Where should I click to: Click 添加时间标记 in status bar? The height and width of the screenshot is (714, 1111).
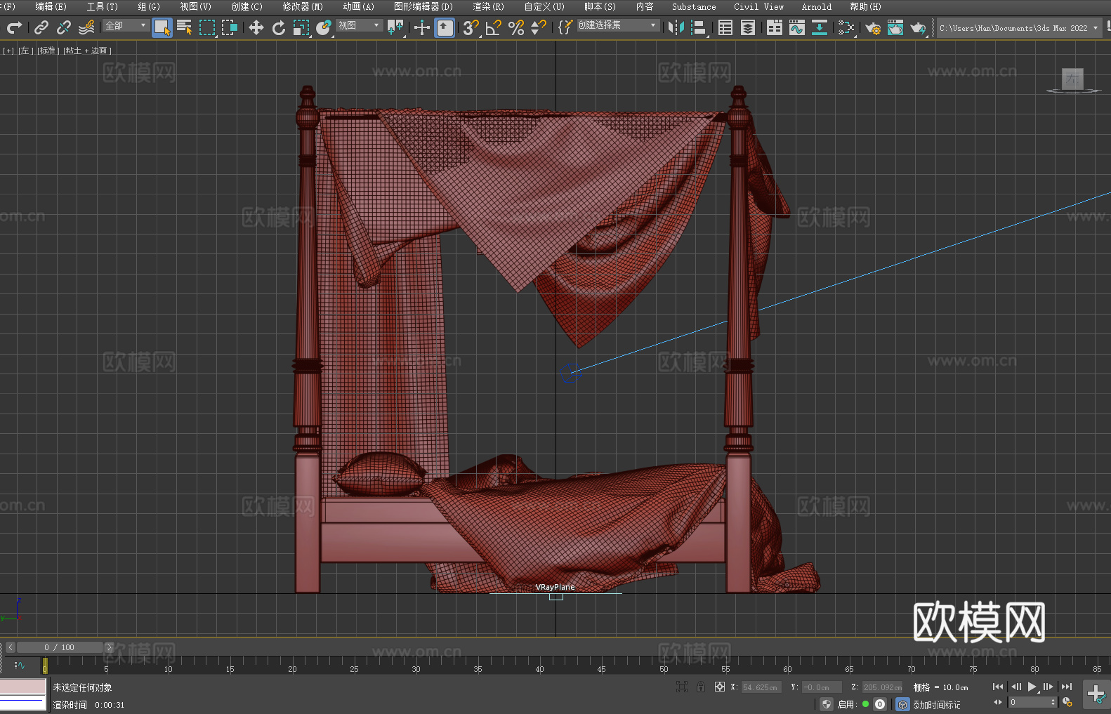coord(936,705)
